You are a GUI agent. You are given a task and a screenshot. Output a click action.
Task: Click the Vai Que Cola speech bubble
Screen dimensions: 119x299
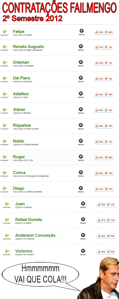click(x=41, y=274)
